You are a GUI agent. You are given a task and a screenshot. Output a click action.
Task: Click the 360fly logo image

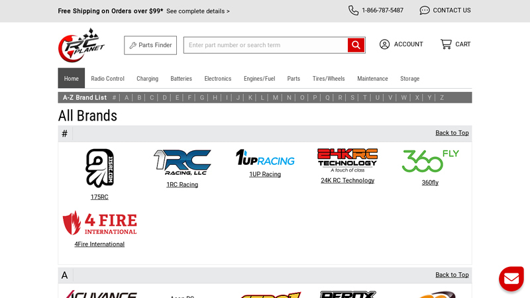(x=430, y=161)
